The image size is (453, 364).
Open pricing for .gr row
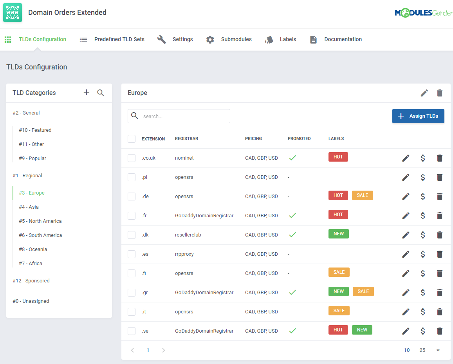[423, 293]
